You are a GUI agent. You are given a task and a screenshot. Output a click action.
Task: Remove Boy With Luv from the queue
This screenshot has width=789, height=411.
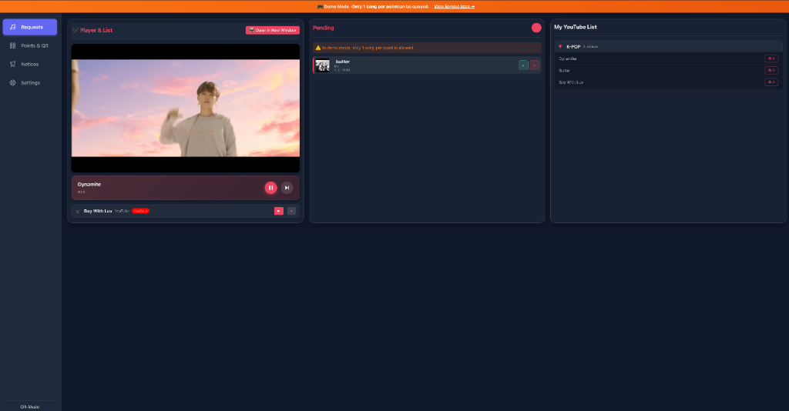291,211
